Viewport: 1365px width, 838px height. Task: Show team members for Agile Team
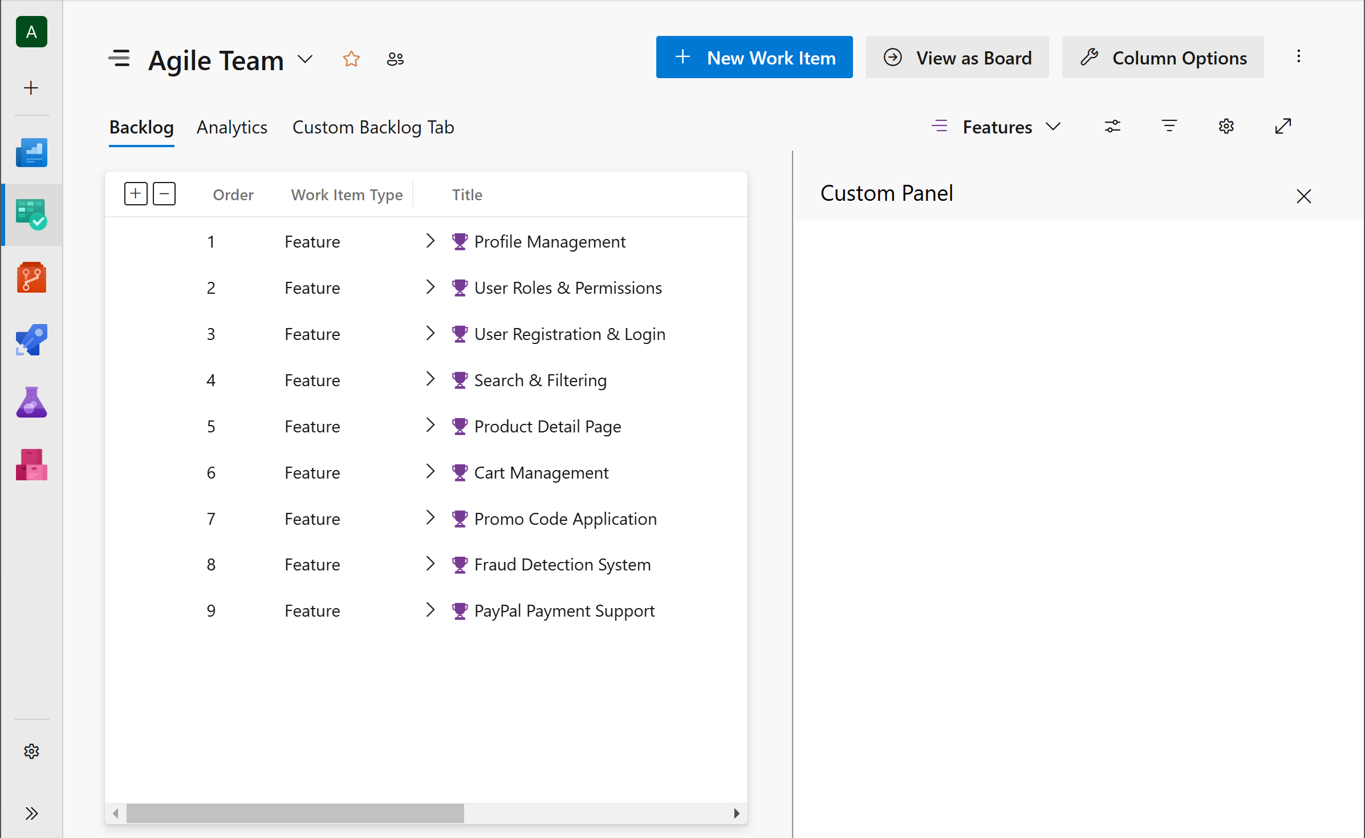click(x=395, y=59)
